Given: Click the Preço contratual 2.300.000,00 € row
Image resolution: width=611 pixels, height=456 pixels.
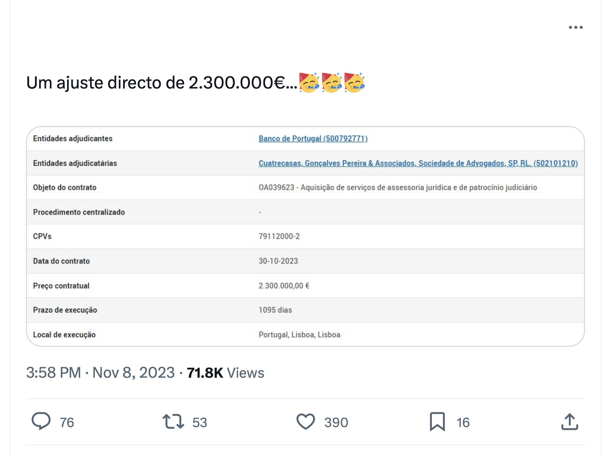Looking at the screenshot, I should coord(305,286).
